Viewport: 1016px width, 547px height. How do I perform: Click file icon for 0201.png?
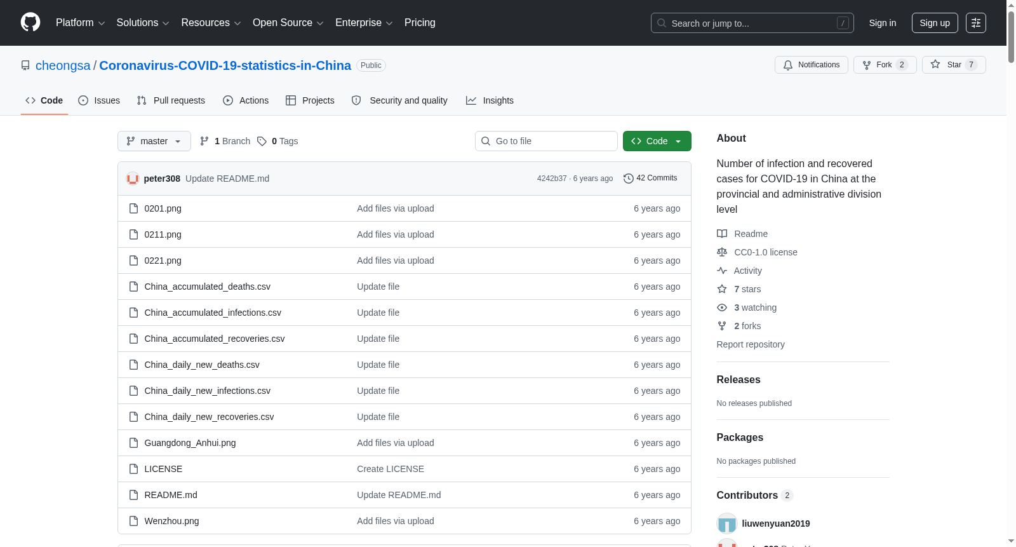point(133,208)
